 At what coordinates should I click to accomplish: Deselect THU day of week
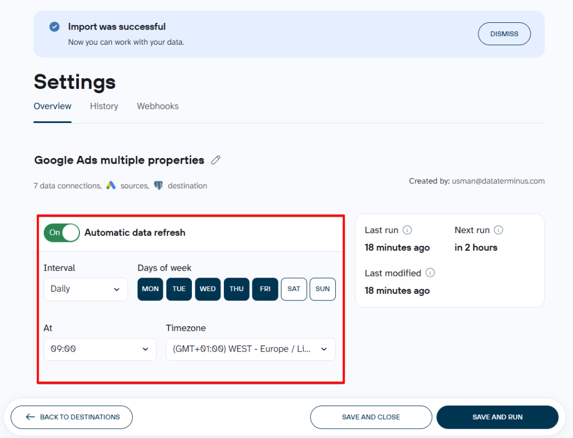[237, 289]
